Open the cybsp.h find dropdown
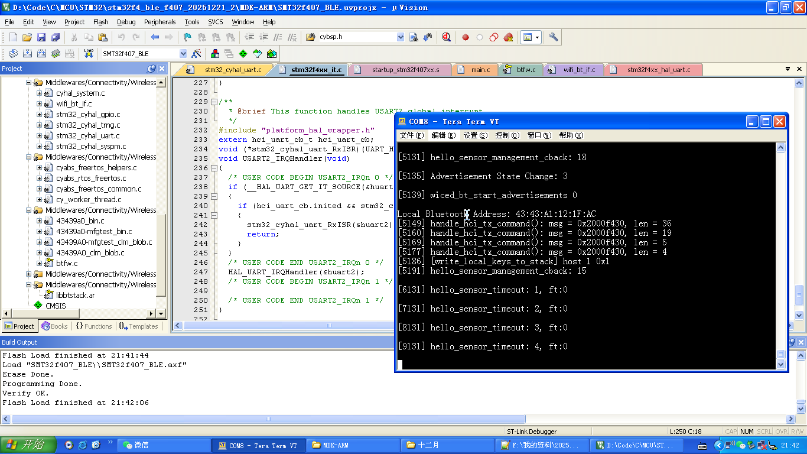The width and height of the screenshot is (807, 454). pos(401,37)
